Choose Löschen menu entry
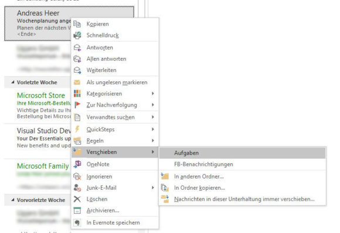Screen dimensions: 340x233 [x=115, y=199]
